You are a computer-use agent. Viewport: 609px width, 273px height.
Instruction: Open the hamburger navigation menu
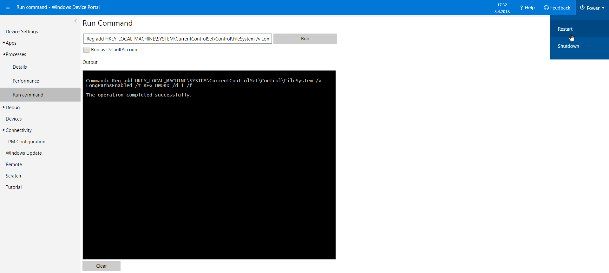(x=8, y=8)
